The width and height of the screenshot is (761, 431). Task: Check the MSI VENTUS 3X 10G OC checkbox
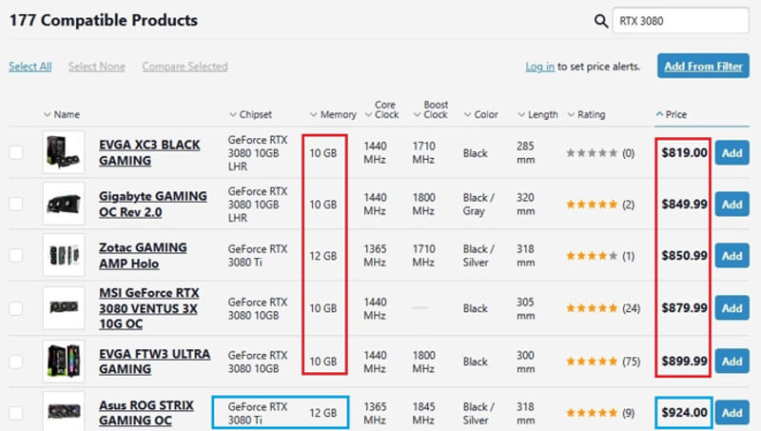[x=15, y=308]
